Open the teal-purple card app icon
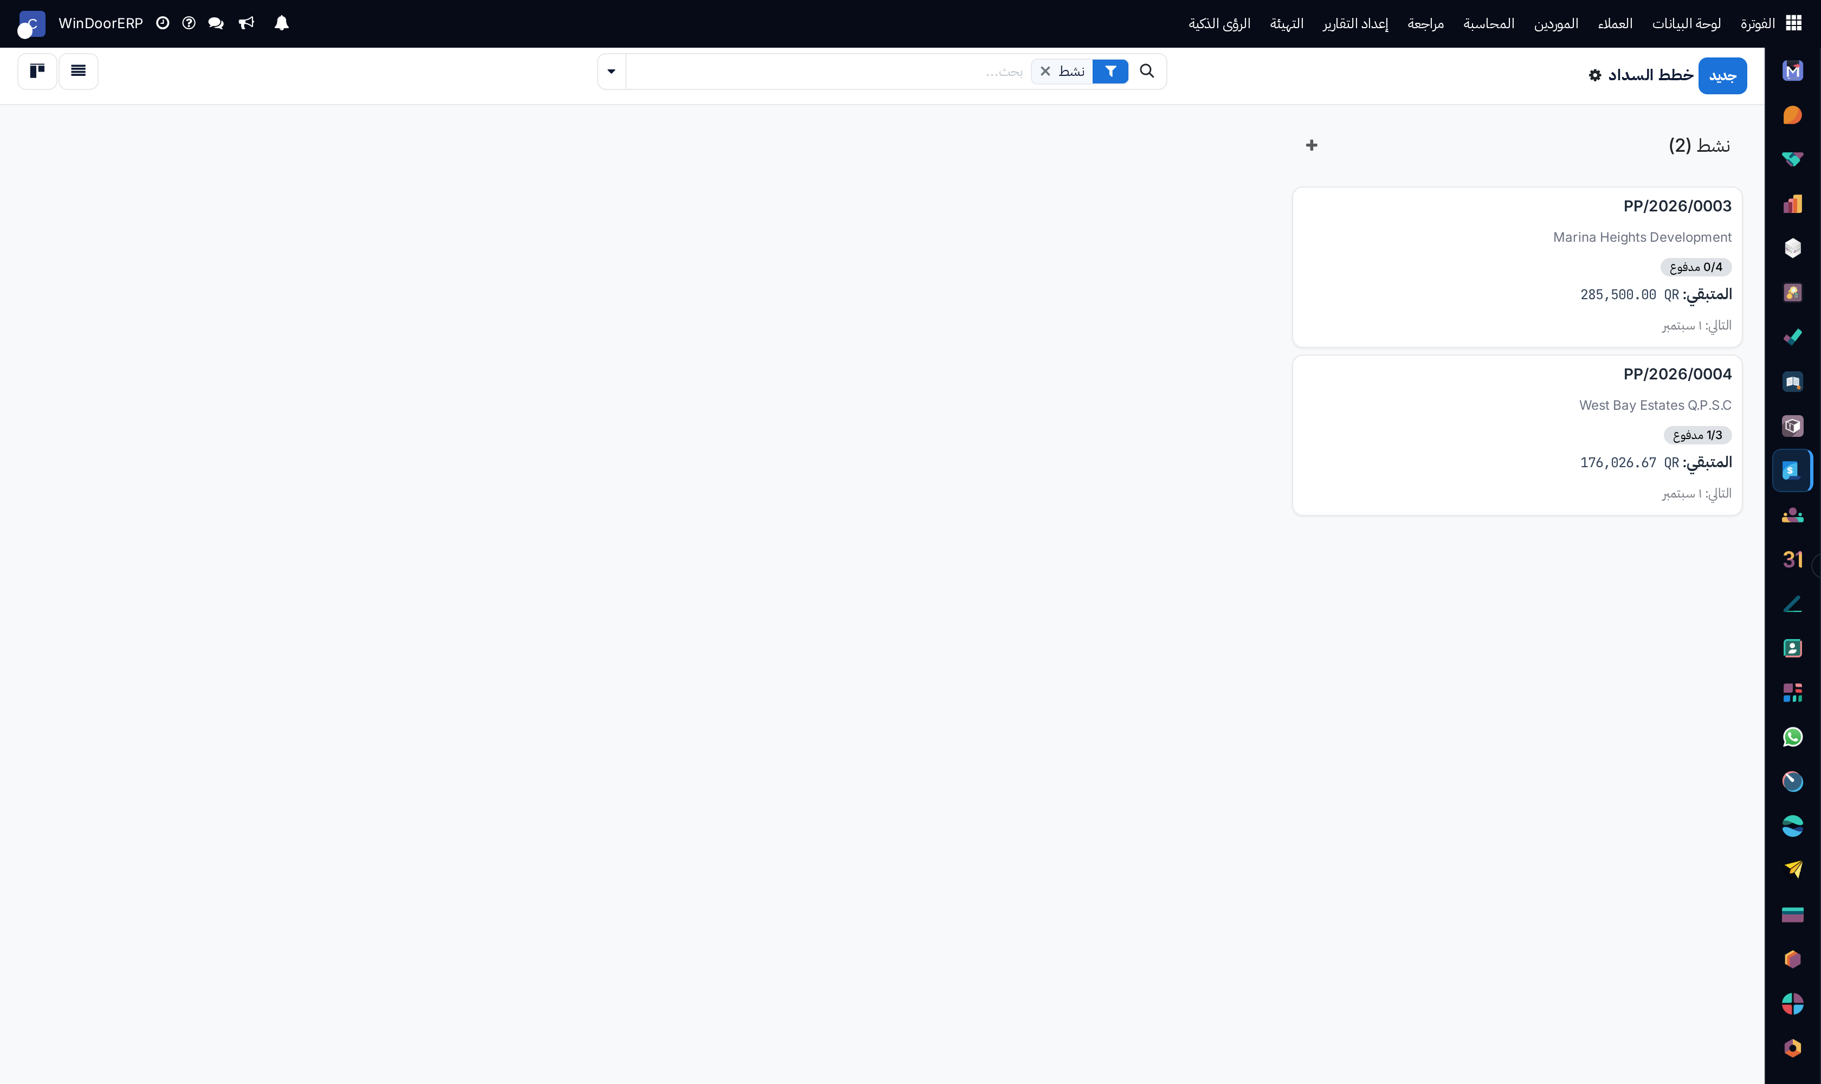Viewport: 1821px width, 1084px height. (x=1792, y=914)
